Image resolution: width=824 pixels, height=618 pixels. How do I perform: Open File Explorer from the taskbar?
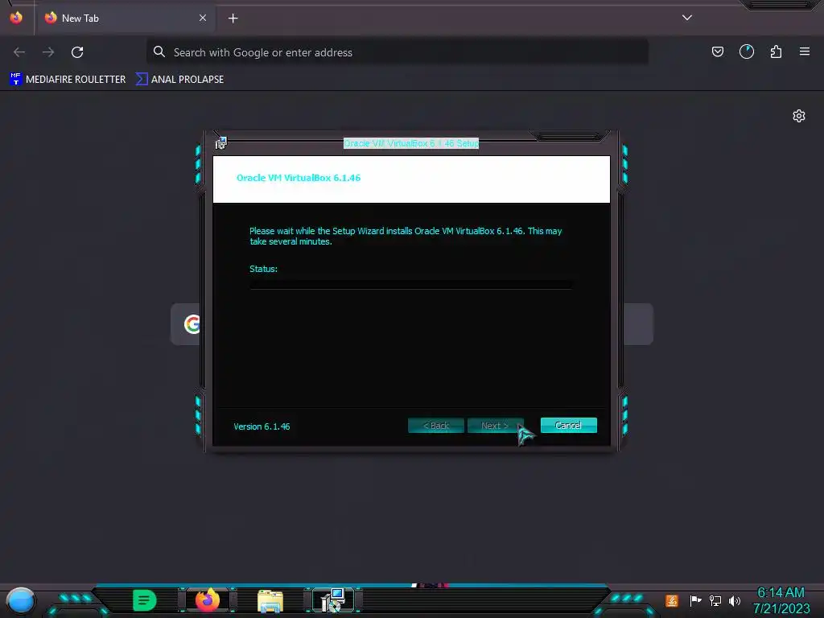pos(270,600)
